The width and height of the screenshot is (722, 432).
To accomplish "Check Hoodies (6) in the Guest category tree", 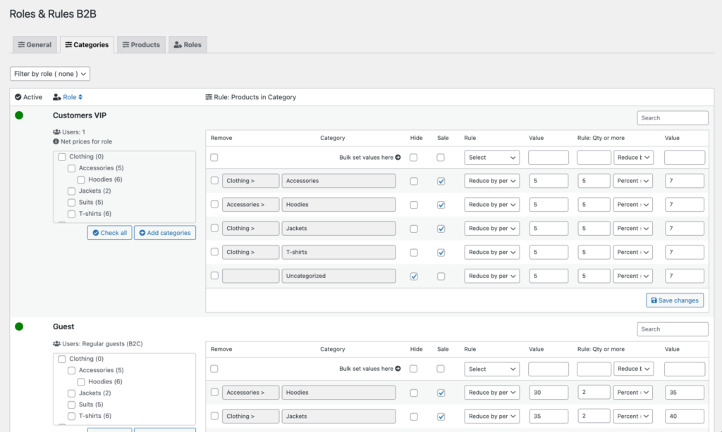I will [x=81, y=382].
